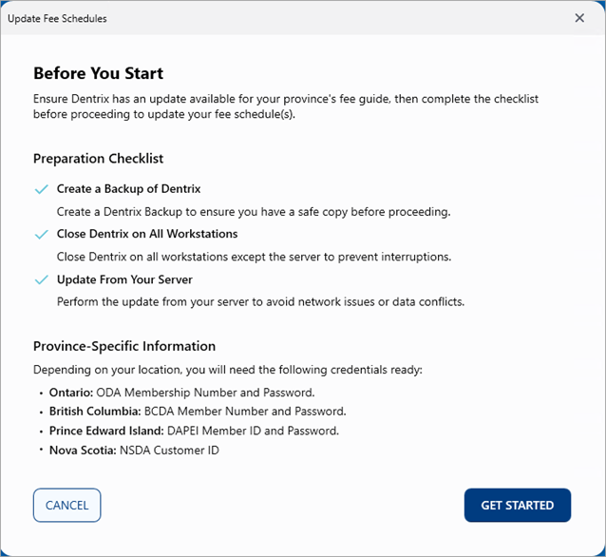Click checkmark beside Update From Your Server

(41, 280)
